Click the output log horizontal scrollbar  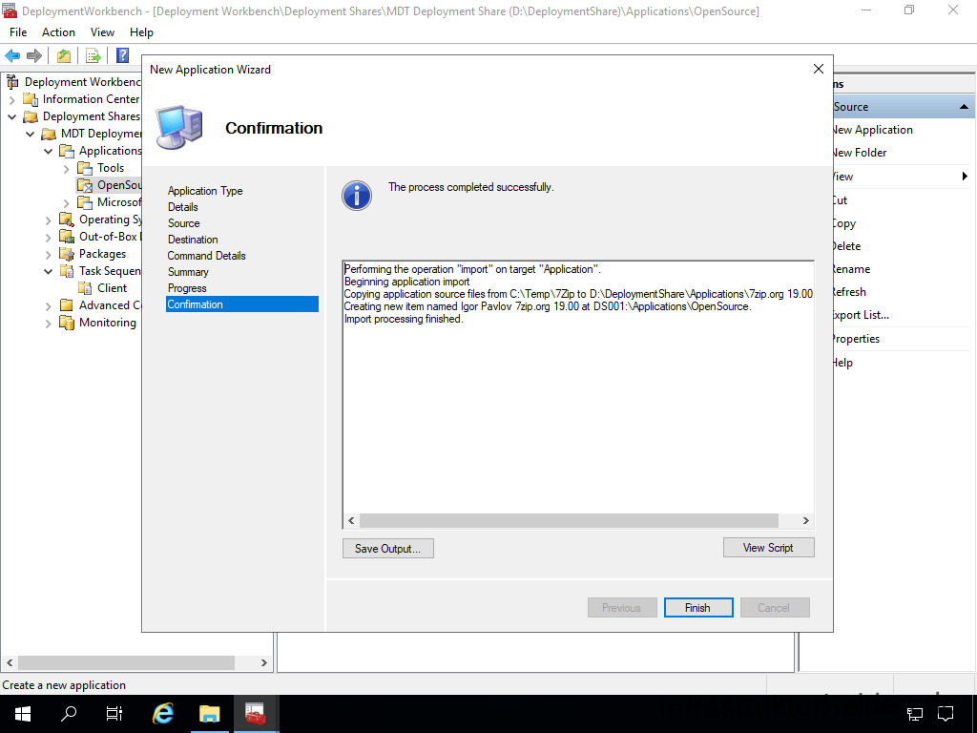point(569,520)
